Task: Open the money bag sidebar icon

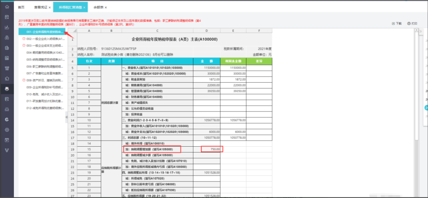Action: [x=7, y=38]
